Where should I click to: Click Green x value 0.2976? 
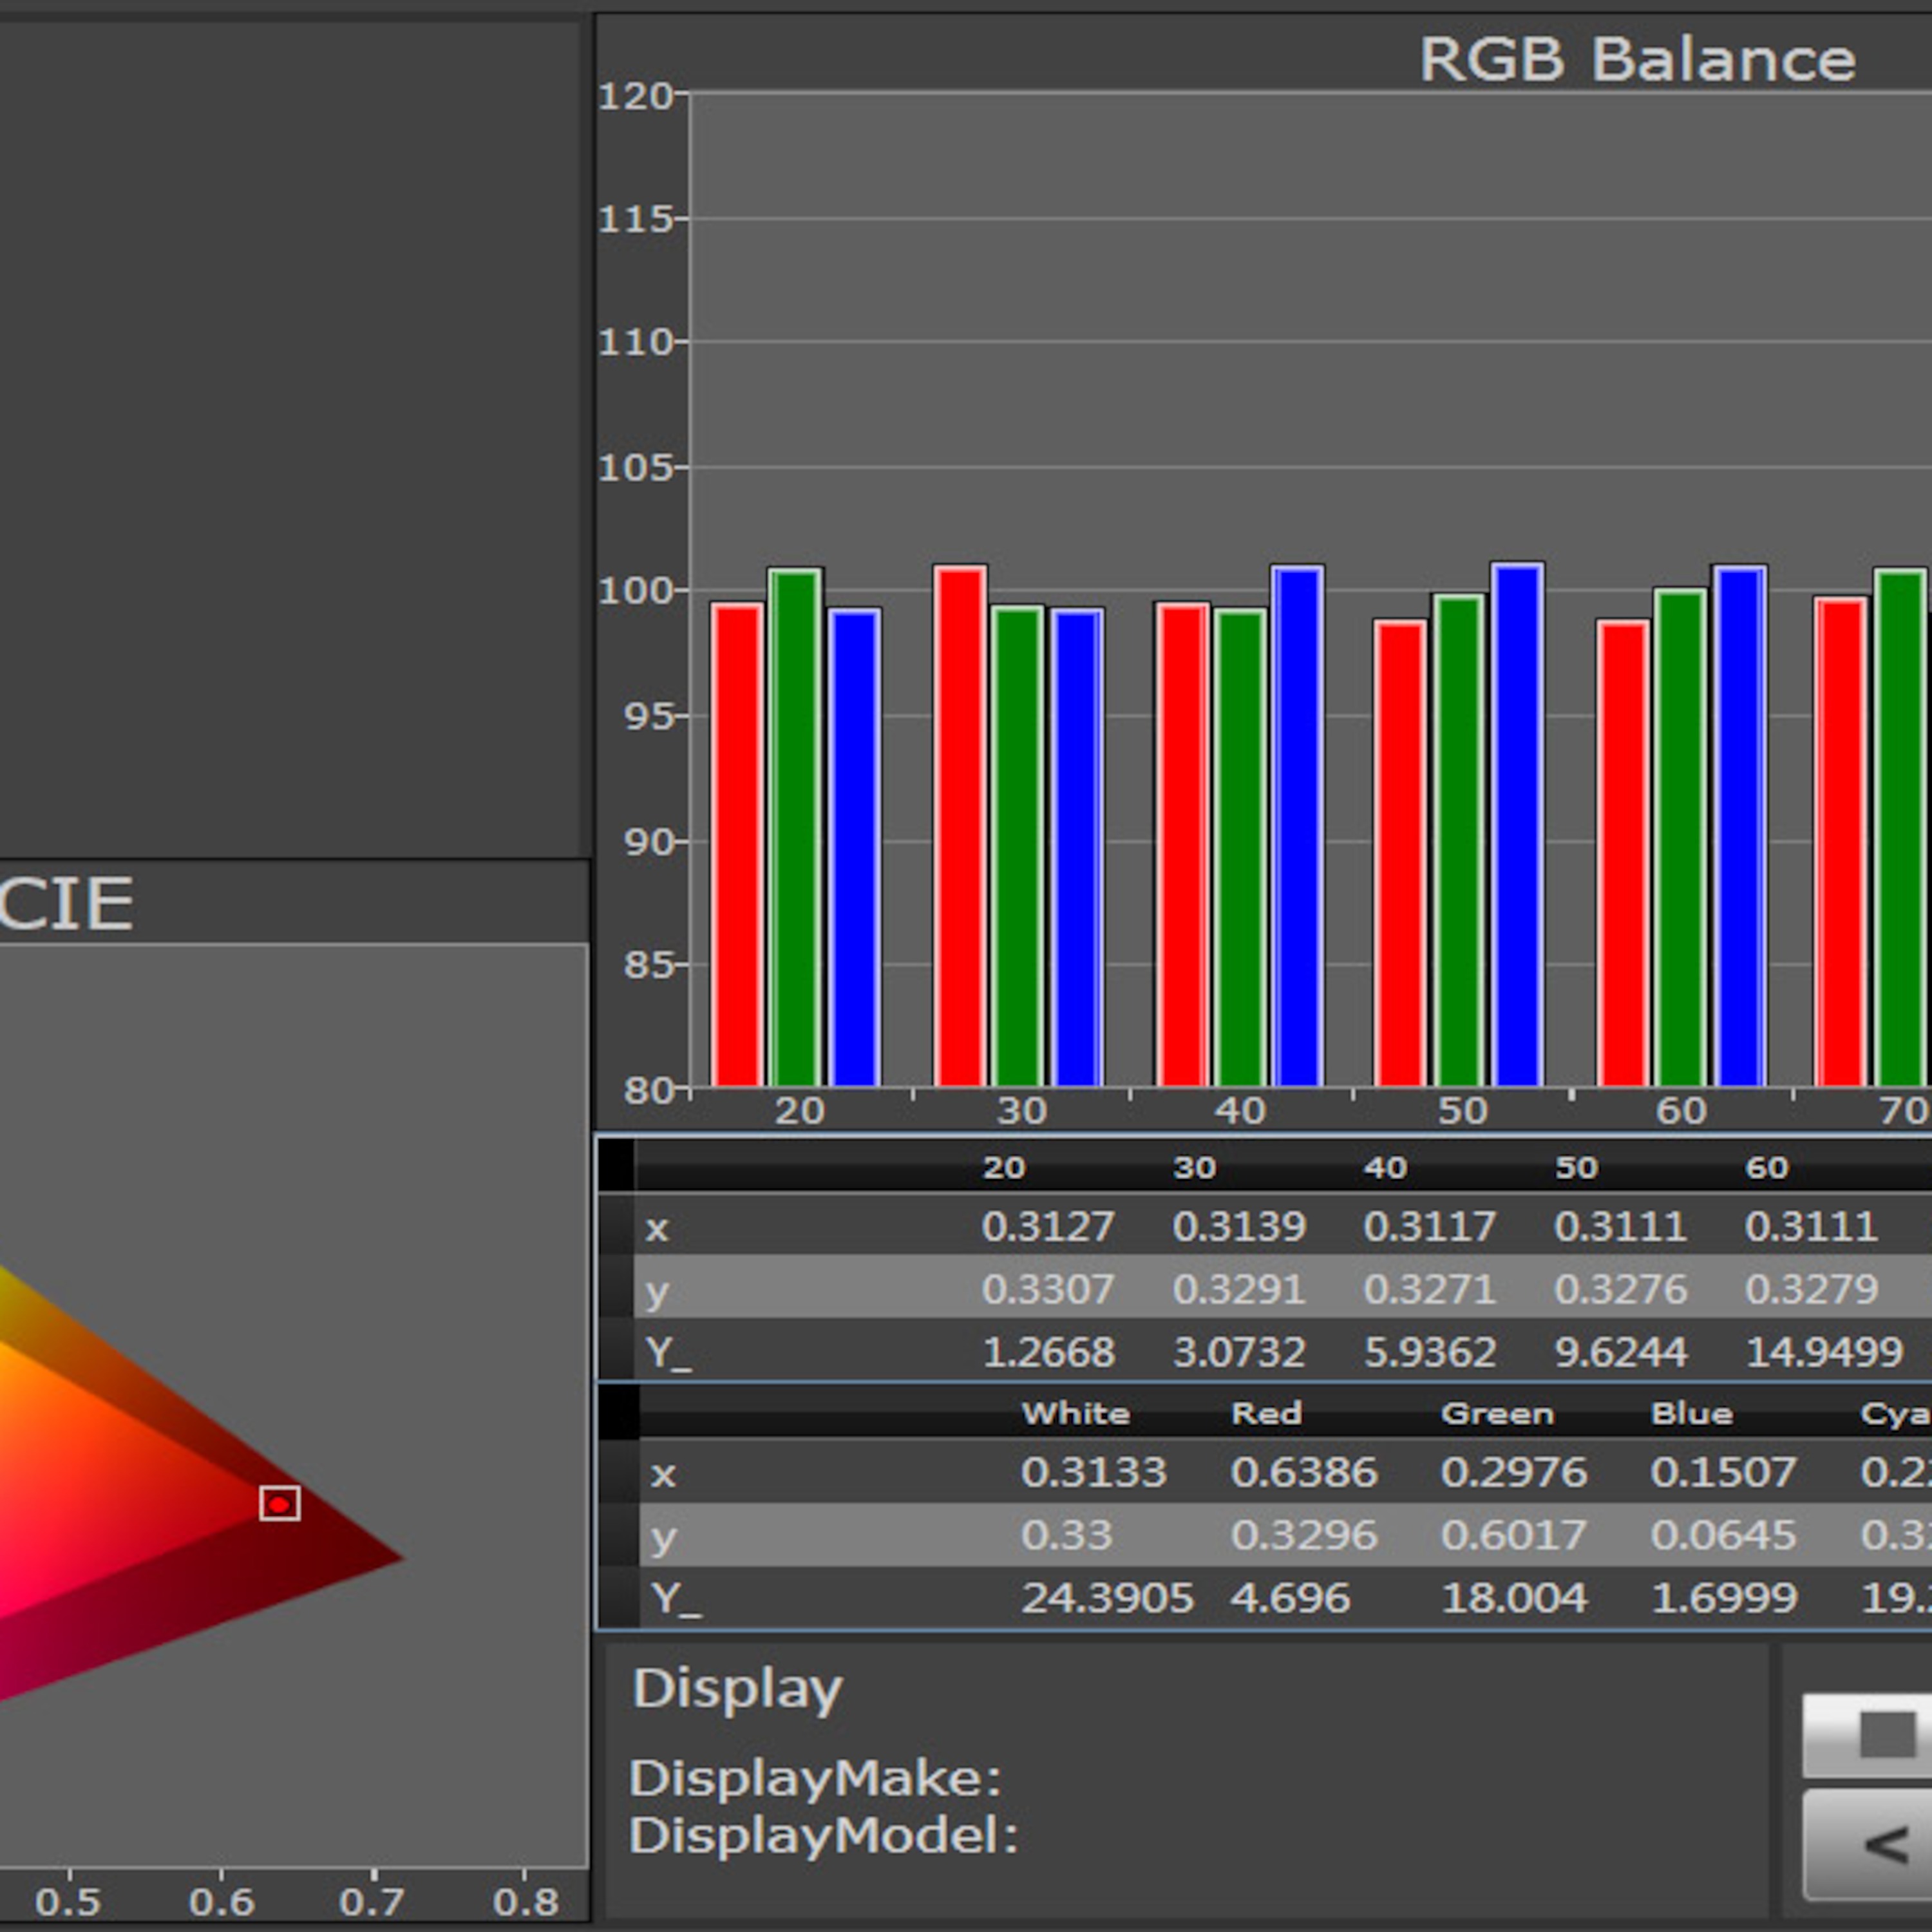[1514, 1472]
